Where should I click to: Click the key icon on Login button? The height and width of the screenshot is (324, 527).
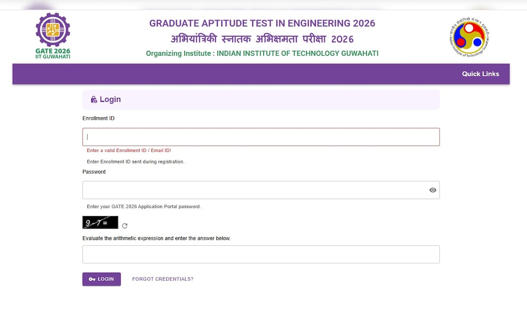(92, 279)
